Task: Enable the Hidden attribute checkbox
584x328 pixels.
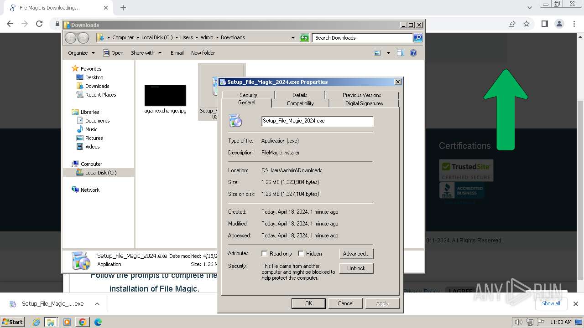Action: pyautogui.click(x=301, y=254)
